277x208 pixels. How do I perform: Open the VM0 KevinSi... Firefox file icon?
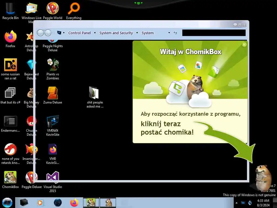(53, 154)
